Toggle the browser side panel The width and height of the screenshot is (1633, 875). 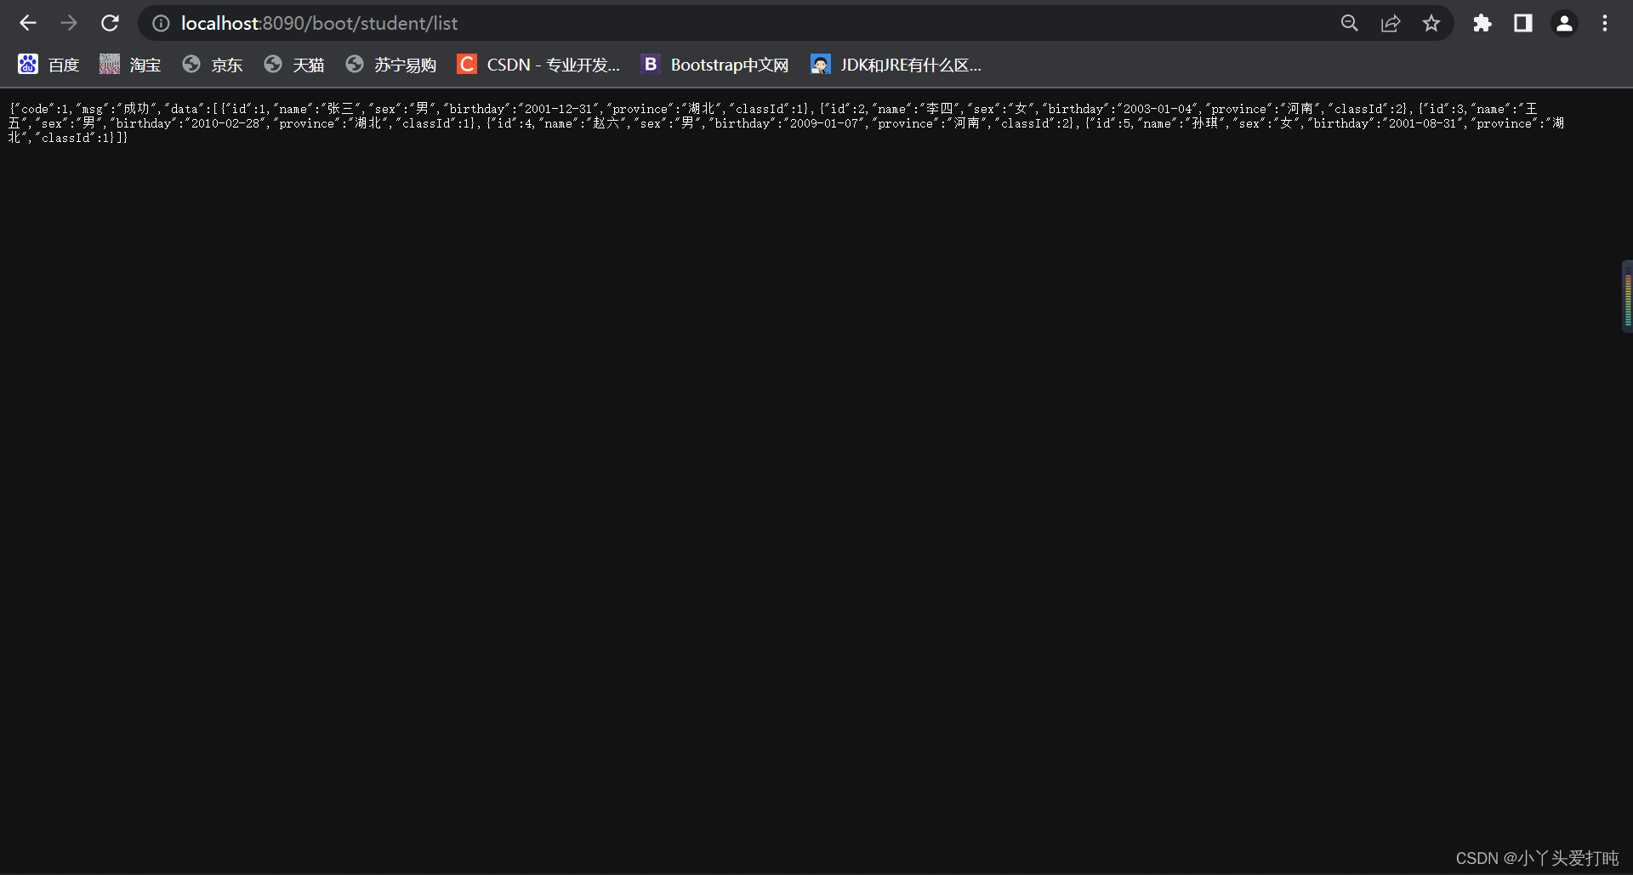click(1523, 24)
